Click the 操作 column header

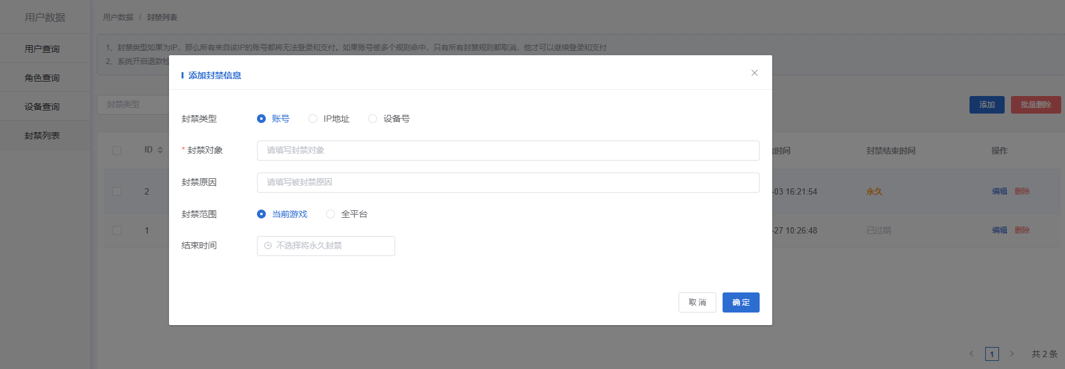999,151
